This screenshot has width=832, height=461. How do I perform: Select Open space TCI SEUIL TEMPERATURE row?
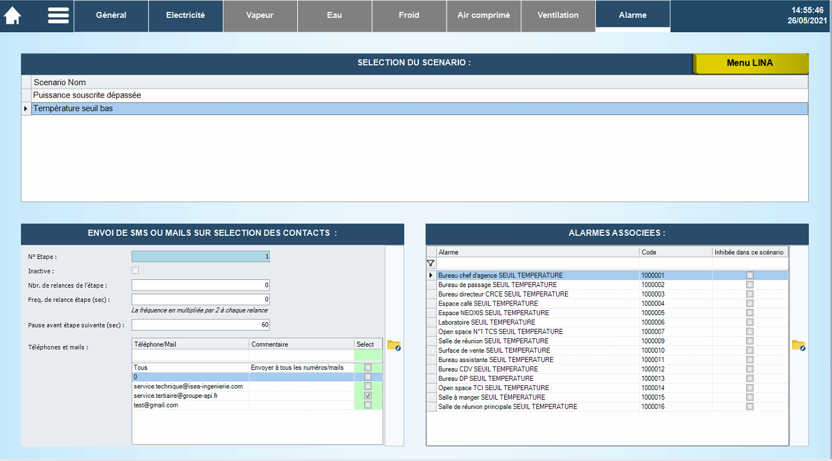(x=607, y=388)
